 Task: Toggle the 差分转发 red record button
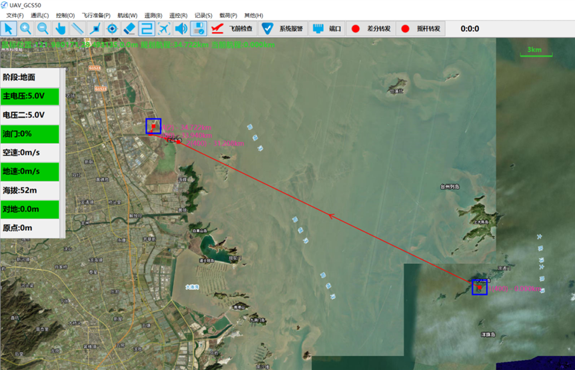click(356, 29)
